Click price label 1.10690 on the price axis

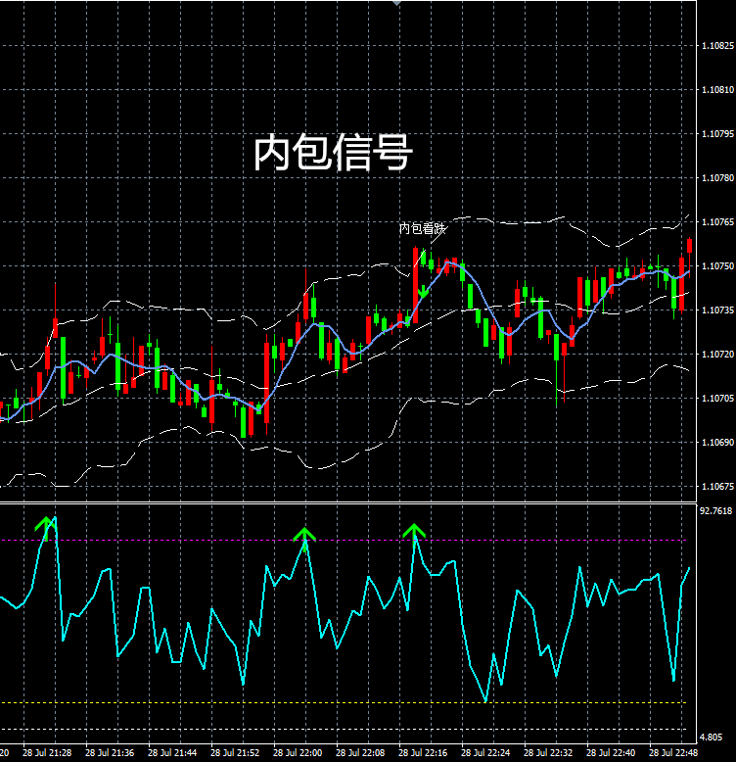pyautogui.click(x=718, y=443)
